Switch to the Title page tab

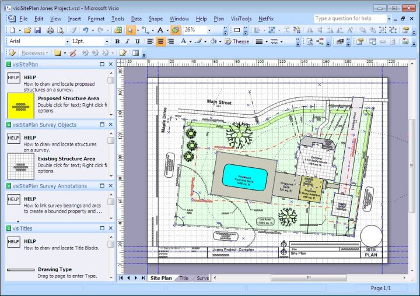coord(184,278)
